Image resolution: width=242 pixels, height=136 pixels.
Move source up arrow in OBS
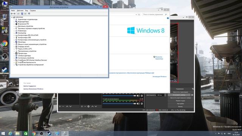pos(92,107)
